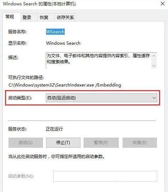Switch to the 登录 tab
Viewport: 168px width, 192px height.
(27, 18)
